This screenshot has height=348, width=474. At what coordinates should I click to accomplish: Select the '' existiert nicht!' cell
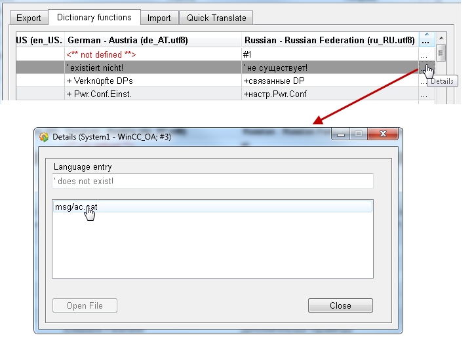pyautogui.click(x=153, y=68)
